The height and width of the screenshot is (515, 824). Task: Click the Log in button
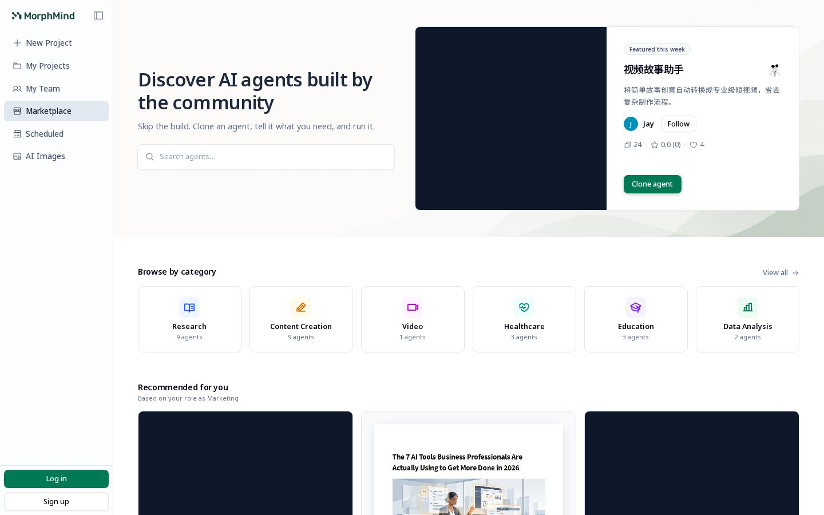point(56,479)
